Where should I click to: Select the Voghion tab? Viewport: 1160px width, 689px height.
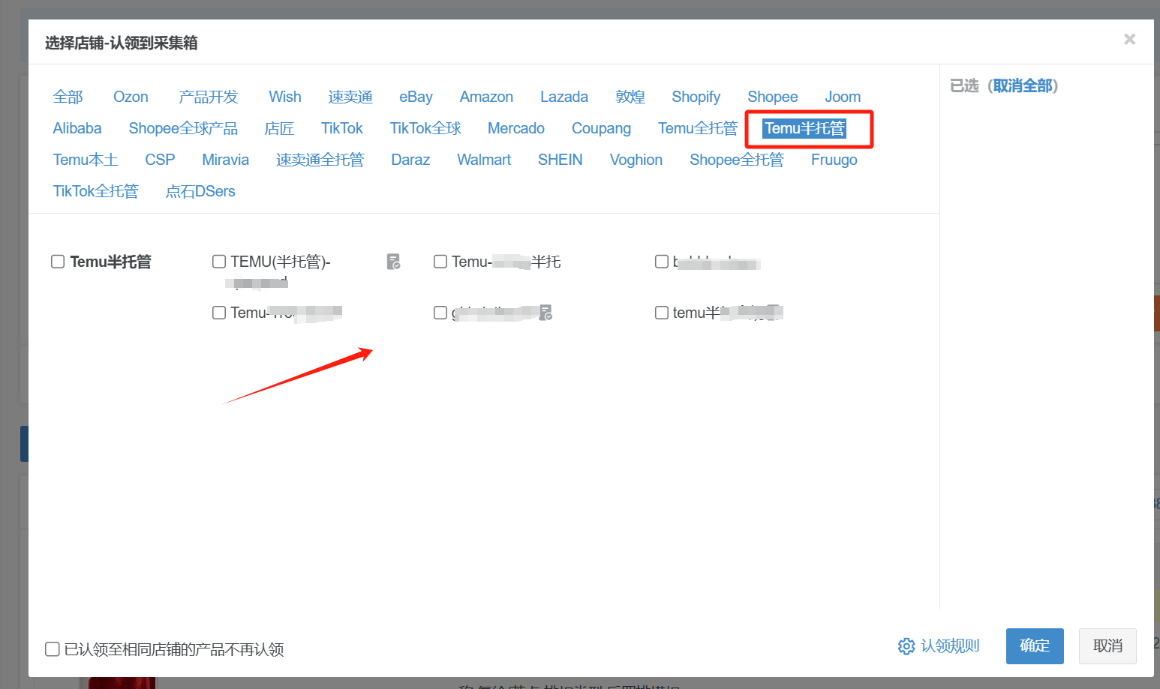point(636,160)
